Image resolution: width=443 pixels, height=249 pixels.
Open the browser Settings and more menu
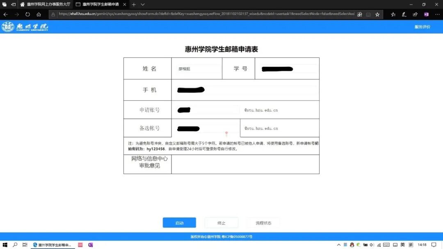(437, 14)
